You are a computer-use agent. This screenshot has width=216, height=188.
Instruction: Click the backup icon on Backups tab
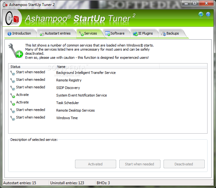[164, 34]
